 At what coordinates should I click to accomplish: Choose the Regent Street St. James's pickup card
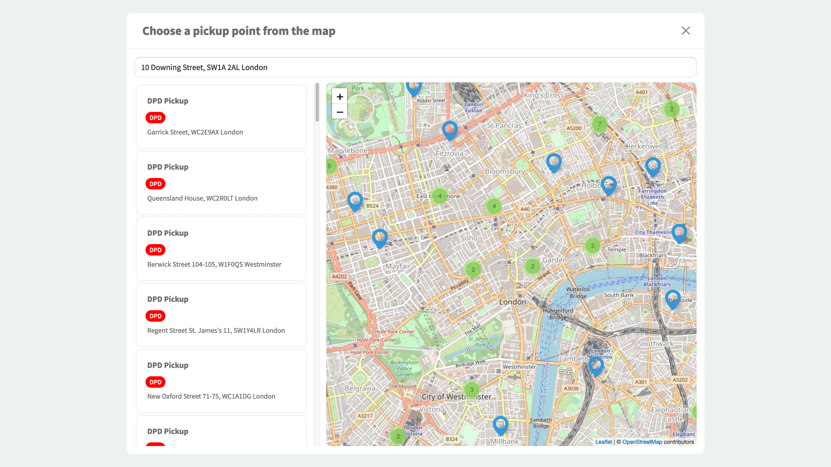click(x=221, y=315)
